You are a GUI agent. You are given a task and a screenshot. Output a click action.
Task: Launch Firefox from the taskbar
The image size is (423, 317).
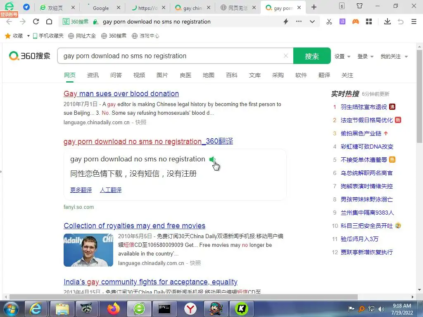click(114, 309)
